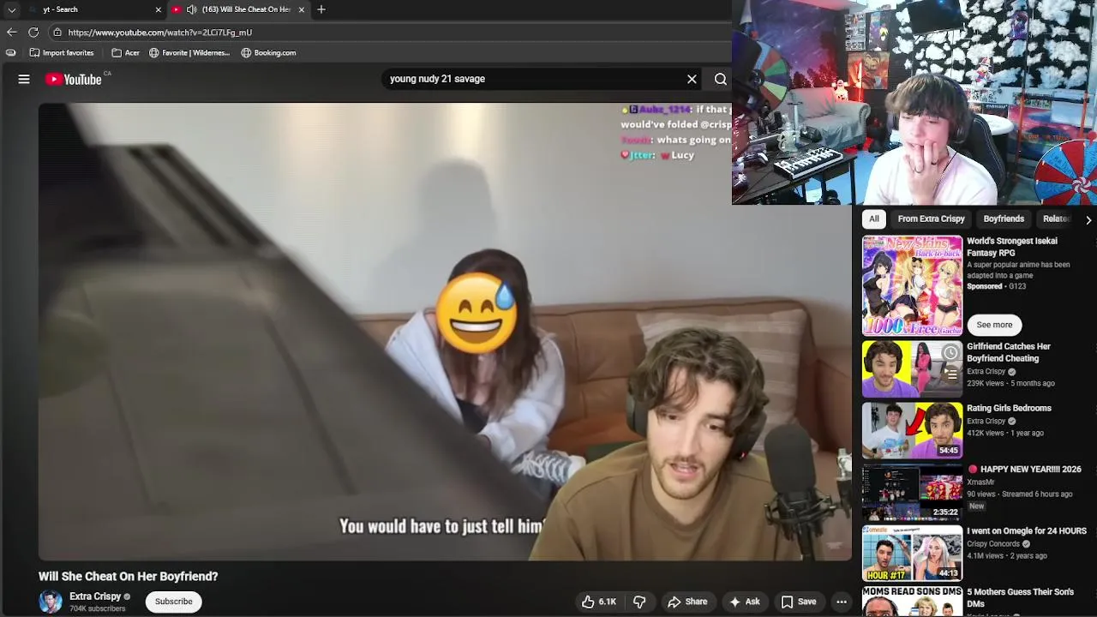Select the 'Boyfriends' filter chip
Image resolution: width=1097 pixels, height=617 pixels.
tap(1004, 219)
